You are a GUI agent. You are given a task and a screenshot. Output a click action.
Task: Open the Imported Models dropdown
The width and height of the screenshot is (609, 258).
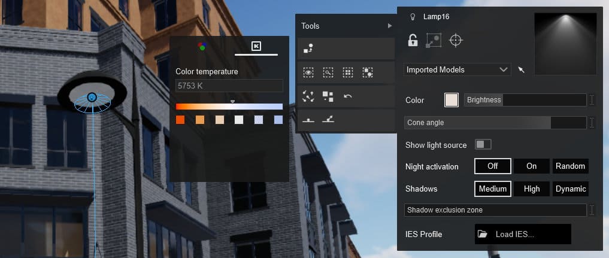pos(457,70)
